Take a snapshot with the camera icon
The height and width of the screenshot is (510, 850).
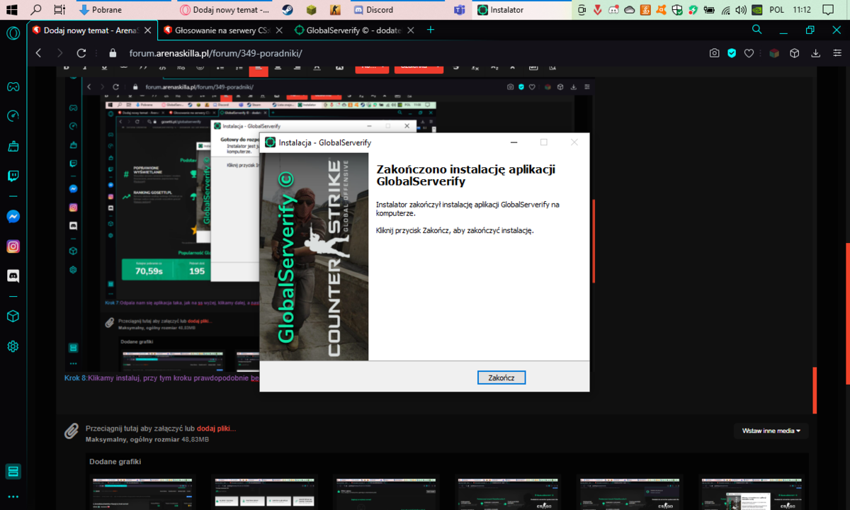coord(715,53)
